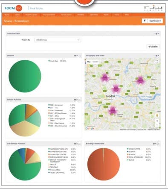Click the eastern magenta cluster marker near Ilford
This screenshot has width=168, height=189.
(x=140, y=80)
